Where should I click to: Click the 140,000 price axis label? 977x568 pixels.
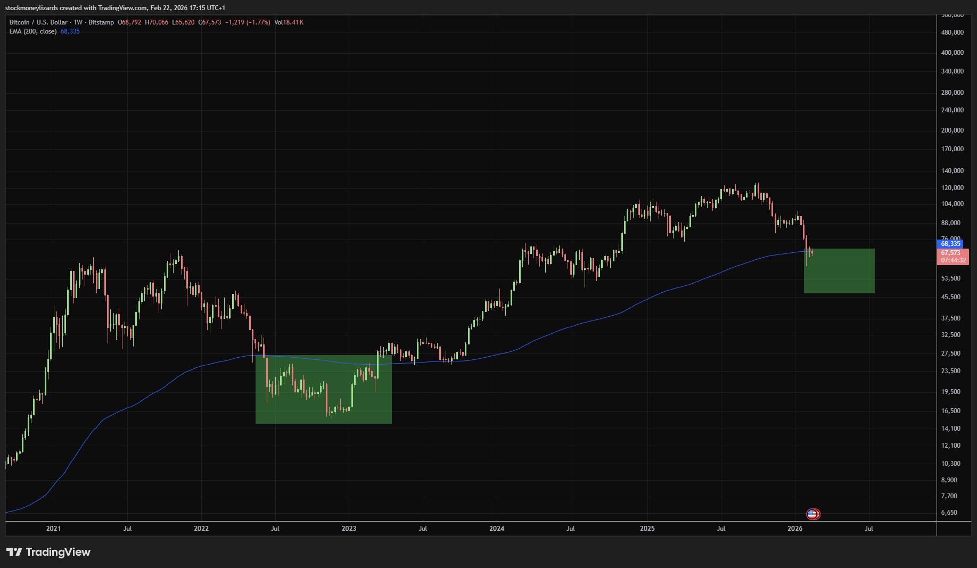[x=953, y=171]
